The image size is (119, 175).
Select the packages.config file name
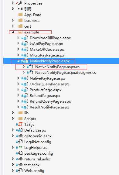point(39,153)
